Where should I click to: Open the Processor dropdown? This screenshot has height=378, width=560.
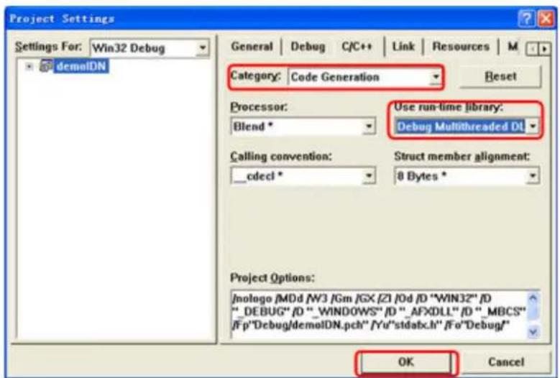(x=369, y=126)
